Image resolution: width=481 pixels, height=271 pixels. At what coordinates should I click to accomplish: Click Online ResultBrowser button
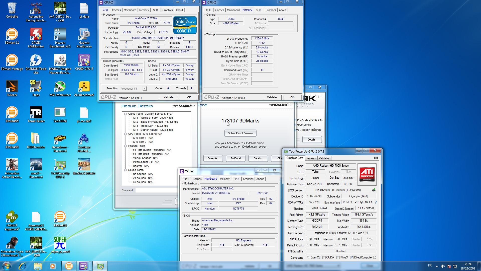(x=241, y=133)
